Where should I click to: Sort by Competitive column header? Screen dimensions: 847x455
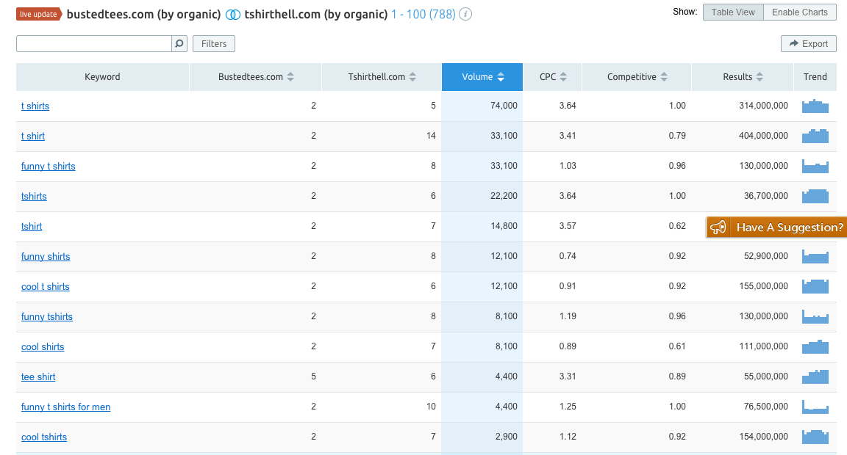(637, 77)
